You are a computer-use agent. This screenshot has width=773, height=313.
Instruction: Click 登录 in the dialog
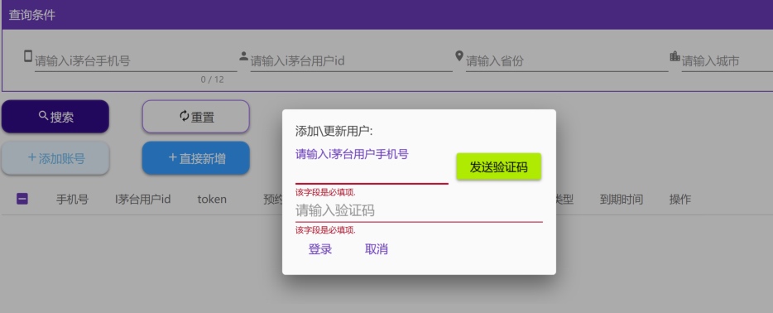point(320,249)
